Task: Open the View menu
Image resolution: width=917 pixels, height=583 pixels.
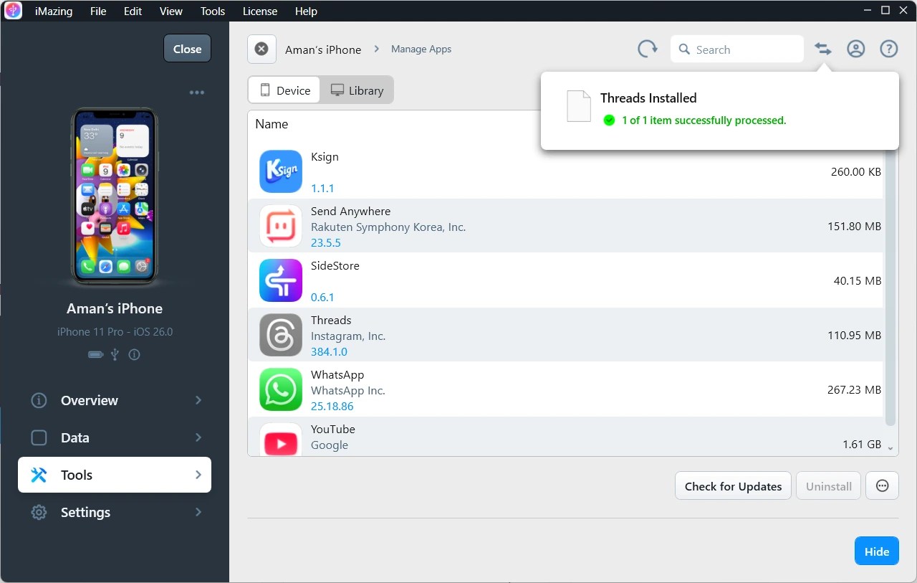Action: pyautogui.click(x=171, y=11)
